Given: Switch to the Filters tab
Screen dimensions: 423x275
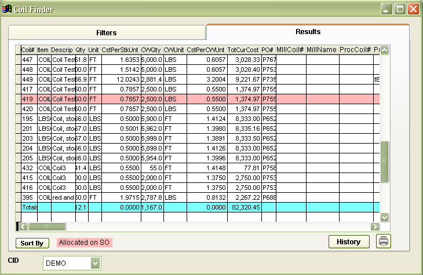Looking at the screenshot, I should pos(105,32).
